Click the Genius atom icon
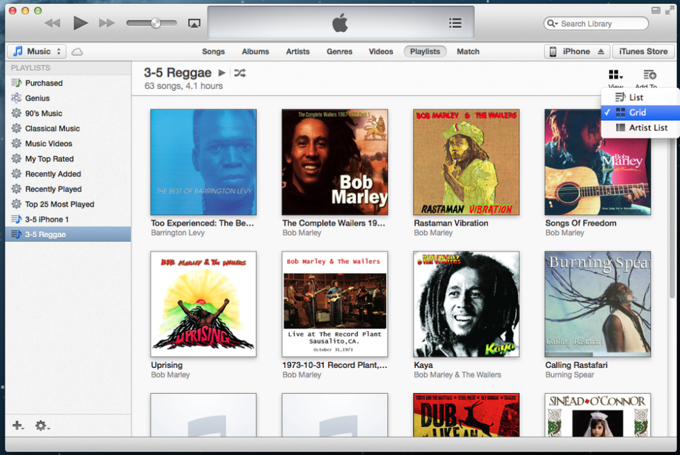Screen dimensions: 680x455 point(17,98)
